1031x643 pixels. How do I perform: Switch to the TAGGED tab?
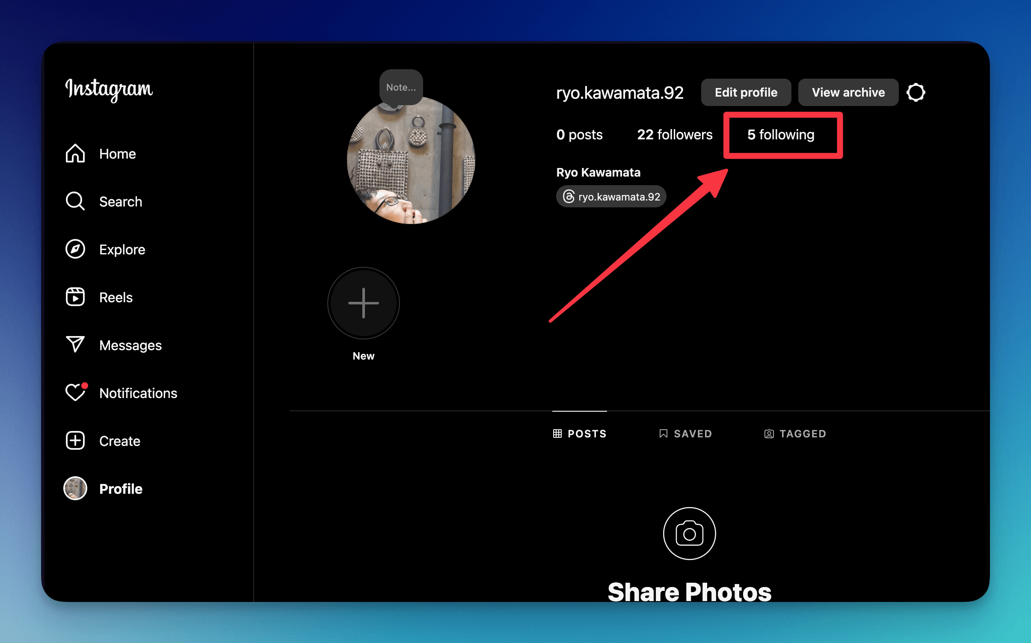(x=795, y=434)
